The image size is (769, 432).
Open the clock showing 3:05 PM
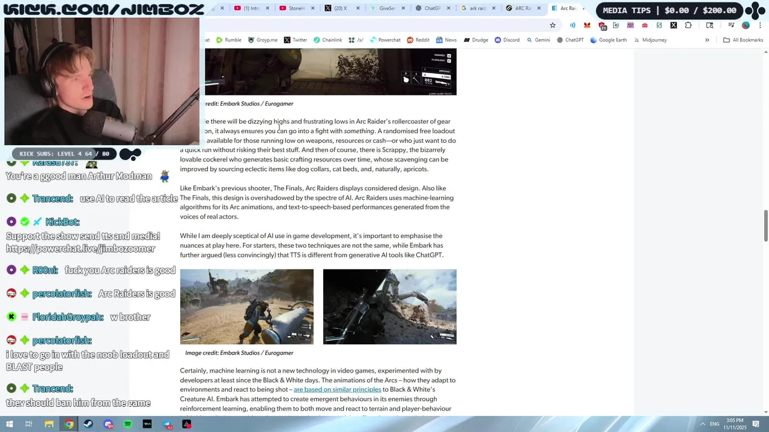coord(735,424)
